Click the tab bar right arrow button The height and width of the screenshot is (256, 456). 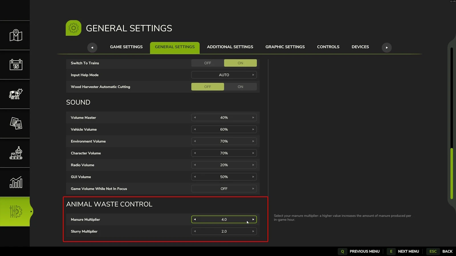[x=387, y=48]
